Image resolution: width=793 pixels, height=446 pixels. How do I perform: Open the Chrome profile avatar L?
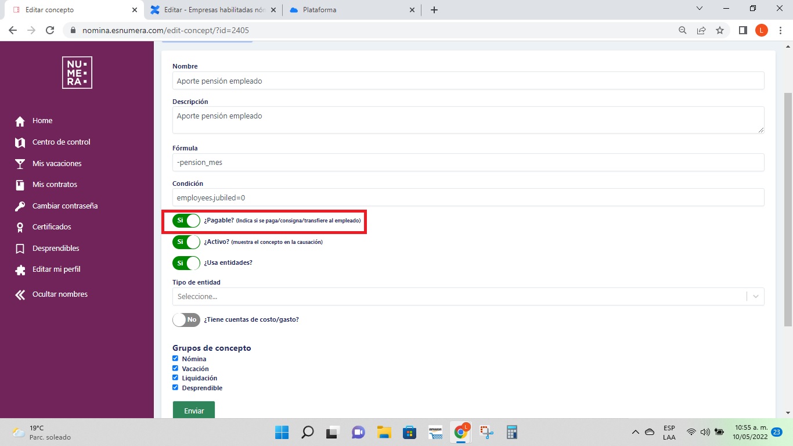pyautogui.click(x=762, y=30)
